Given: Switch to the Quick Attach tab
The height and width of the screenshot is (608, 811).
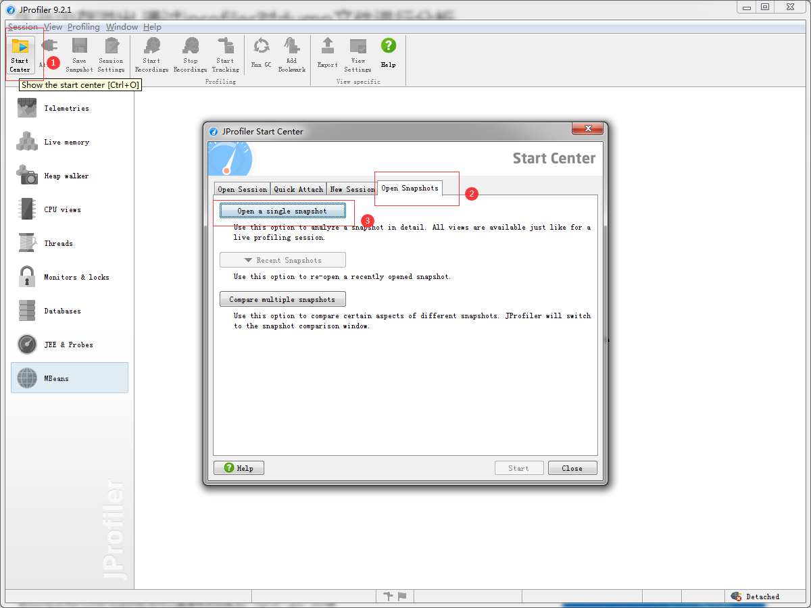Looking at the screenshot, I should coord(298,188).
